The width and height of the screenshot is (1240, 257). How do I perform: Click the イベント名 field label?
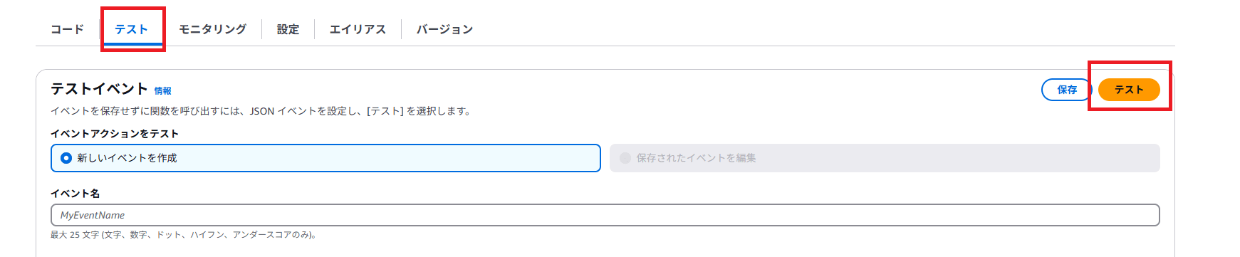pyautogui.click(x=75, y=194)
